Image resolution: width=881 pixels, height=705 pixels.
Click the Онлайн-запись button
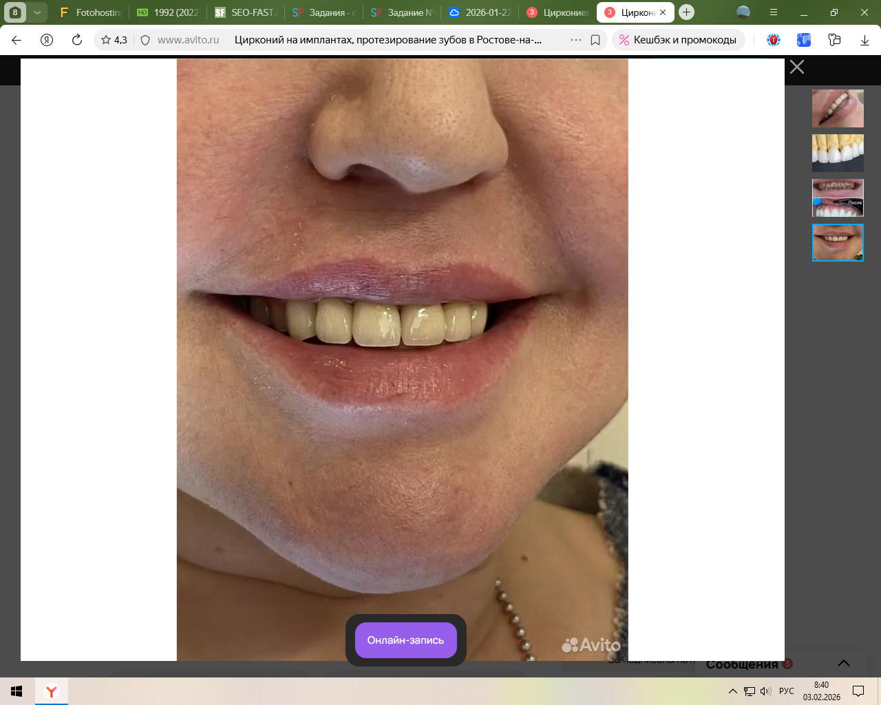tap(405, 640)
